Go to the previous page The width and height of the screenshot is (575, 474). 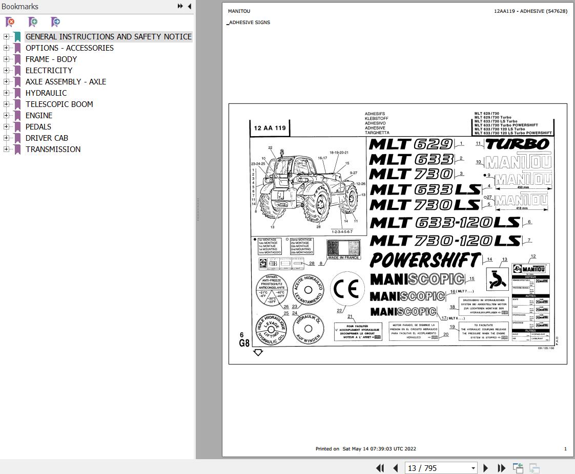click(395, 468)
